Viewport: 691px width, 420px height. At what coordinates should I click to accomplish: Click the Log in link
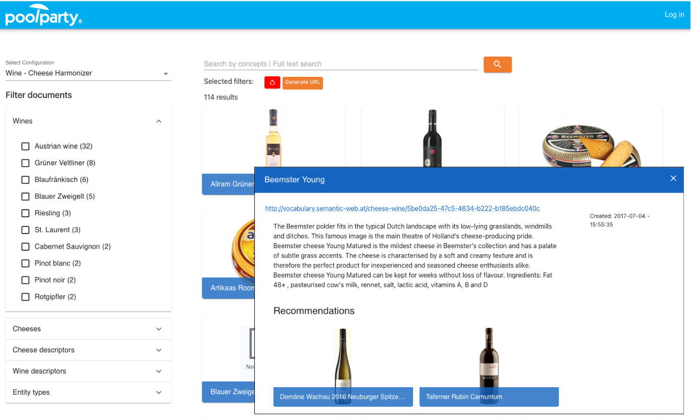(674, 15)
